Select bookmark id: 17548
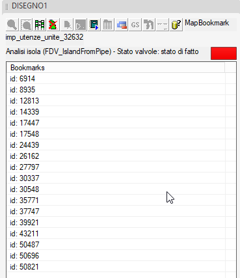 (x=116, y=134)
